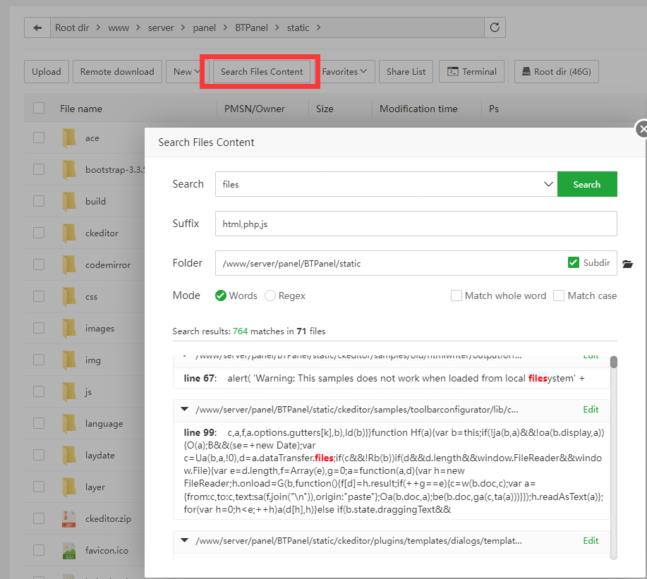Open the folder browse icon beside Subdir

click(627, 264)
